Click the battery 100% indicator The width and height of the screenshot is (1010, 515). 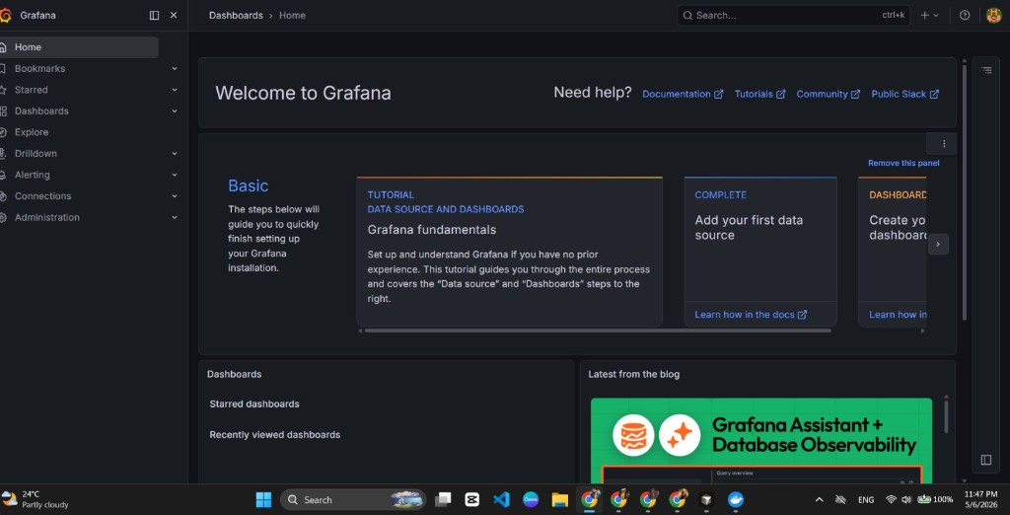click(x=935, y=499)
